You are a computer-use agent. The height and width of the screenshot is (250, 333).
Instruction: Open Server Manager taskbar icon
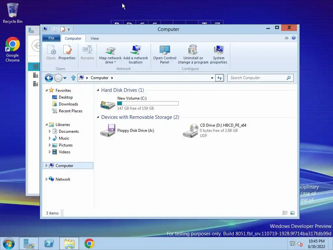pyautogui.click(x=29, y=243)
